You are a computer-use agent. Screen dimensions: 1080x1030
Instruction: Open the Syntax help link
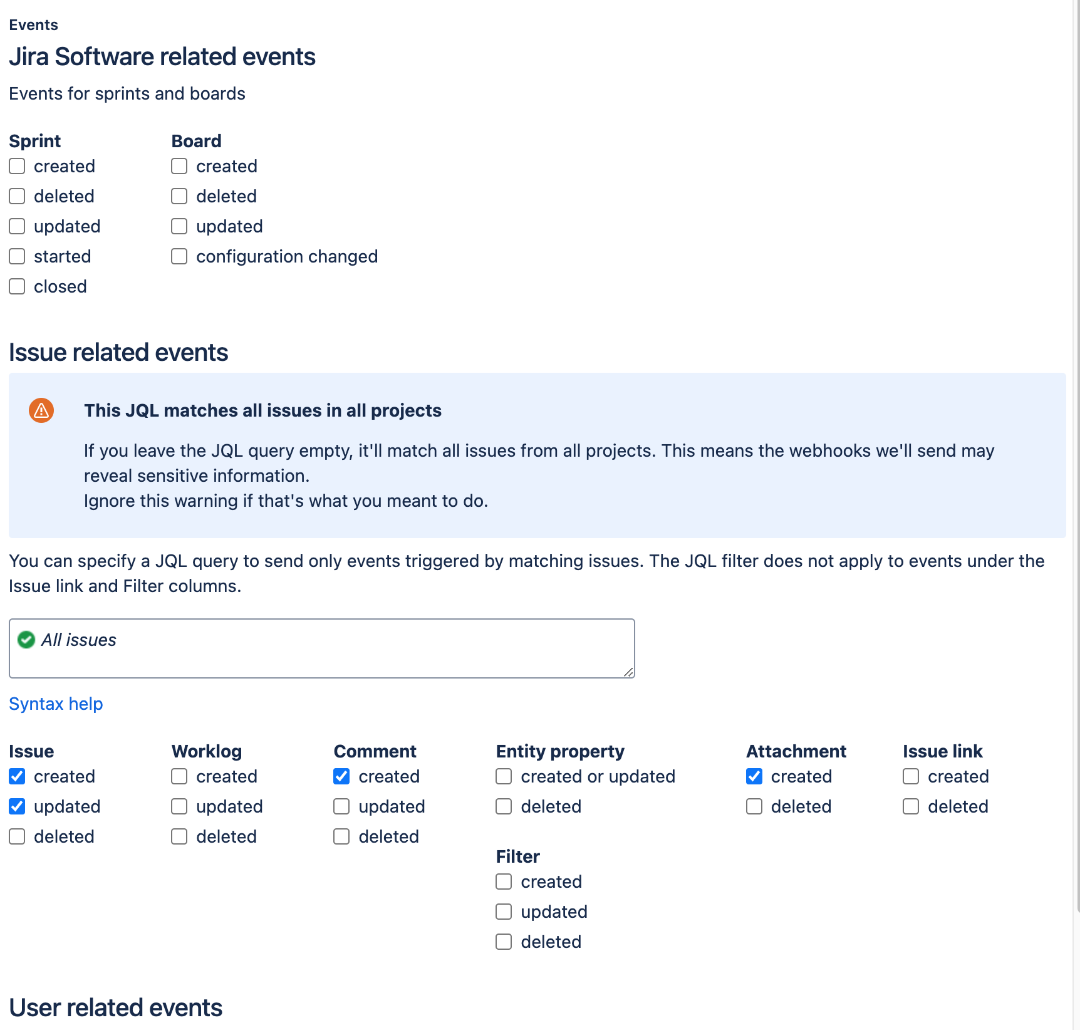[x=56, y=704]
